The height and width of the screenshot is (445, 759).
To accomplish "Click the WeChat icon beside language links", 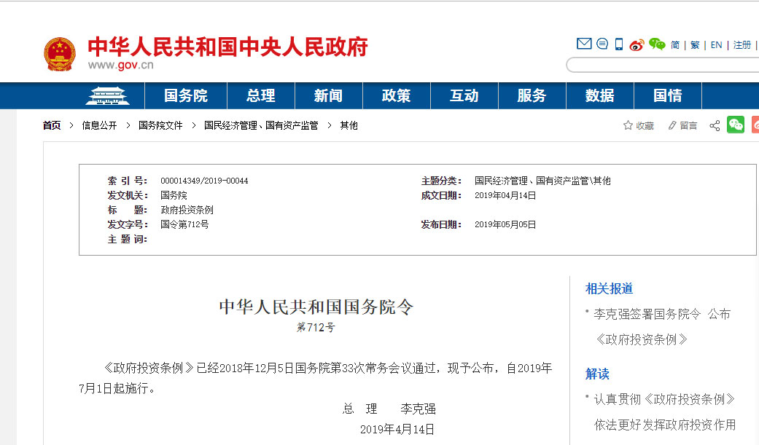I will pos(657,44).
